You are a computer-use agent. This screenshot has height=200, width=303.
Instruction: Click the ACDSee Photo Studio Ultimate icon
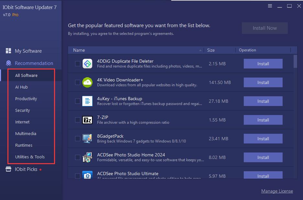point(87,175)
